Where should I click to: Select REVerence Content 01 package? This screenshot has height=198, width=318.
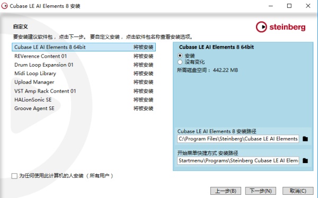pos(84,56)
